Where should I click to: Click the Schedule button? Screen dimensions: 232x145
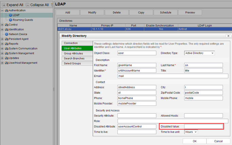click(x=165, y=13)
